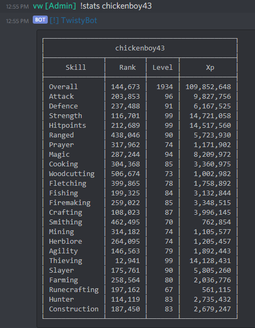This screenshot has width=255, height=328.
Task: Open the TwistyBot user profile
Action: pyautogui.click(x=74, y=20)
